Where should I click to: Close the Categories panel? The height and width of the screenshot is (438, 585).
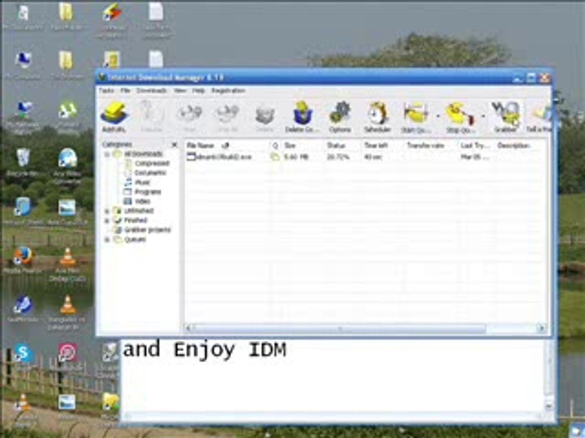174,144
